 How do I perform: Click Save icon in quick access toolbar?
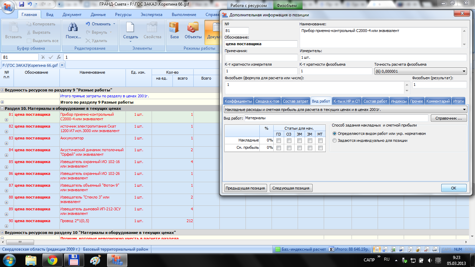(22, 5)
